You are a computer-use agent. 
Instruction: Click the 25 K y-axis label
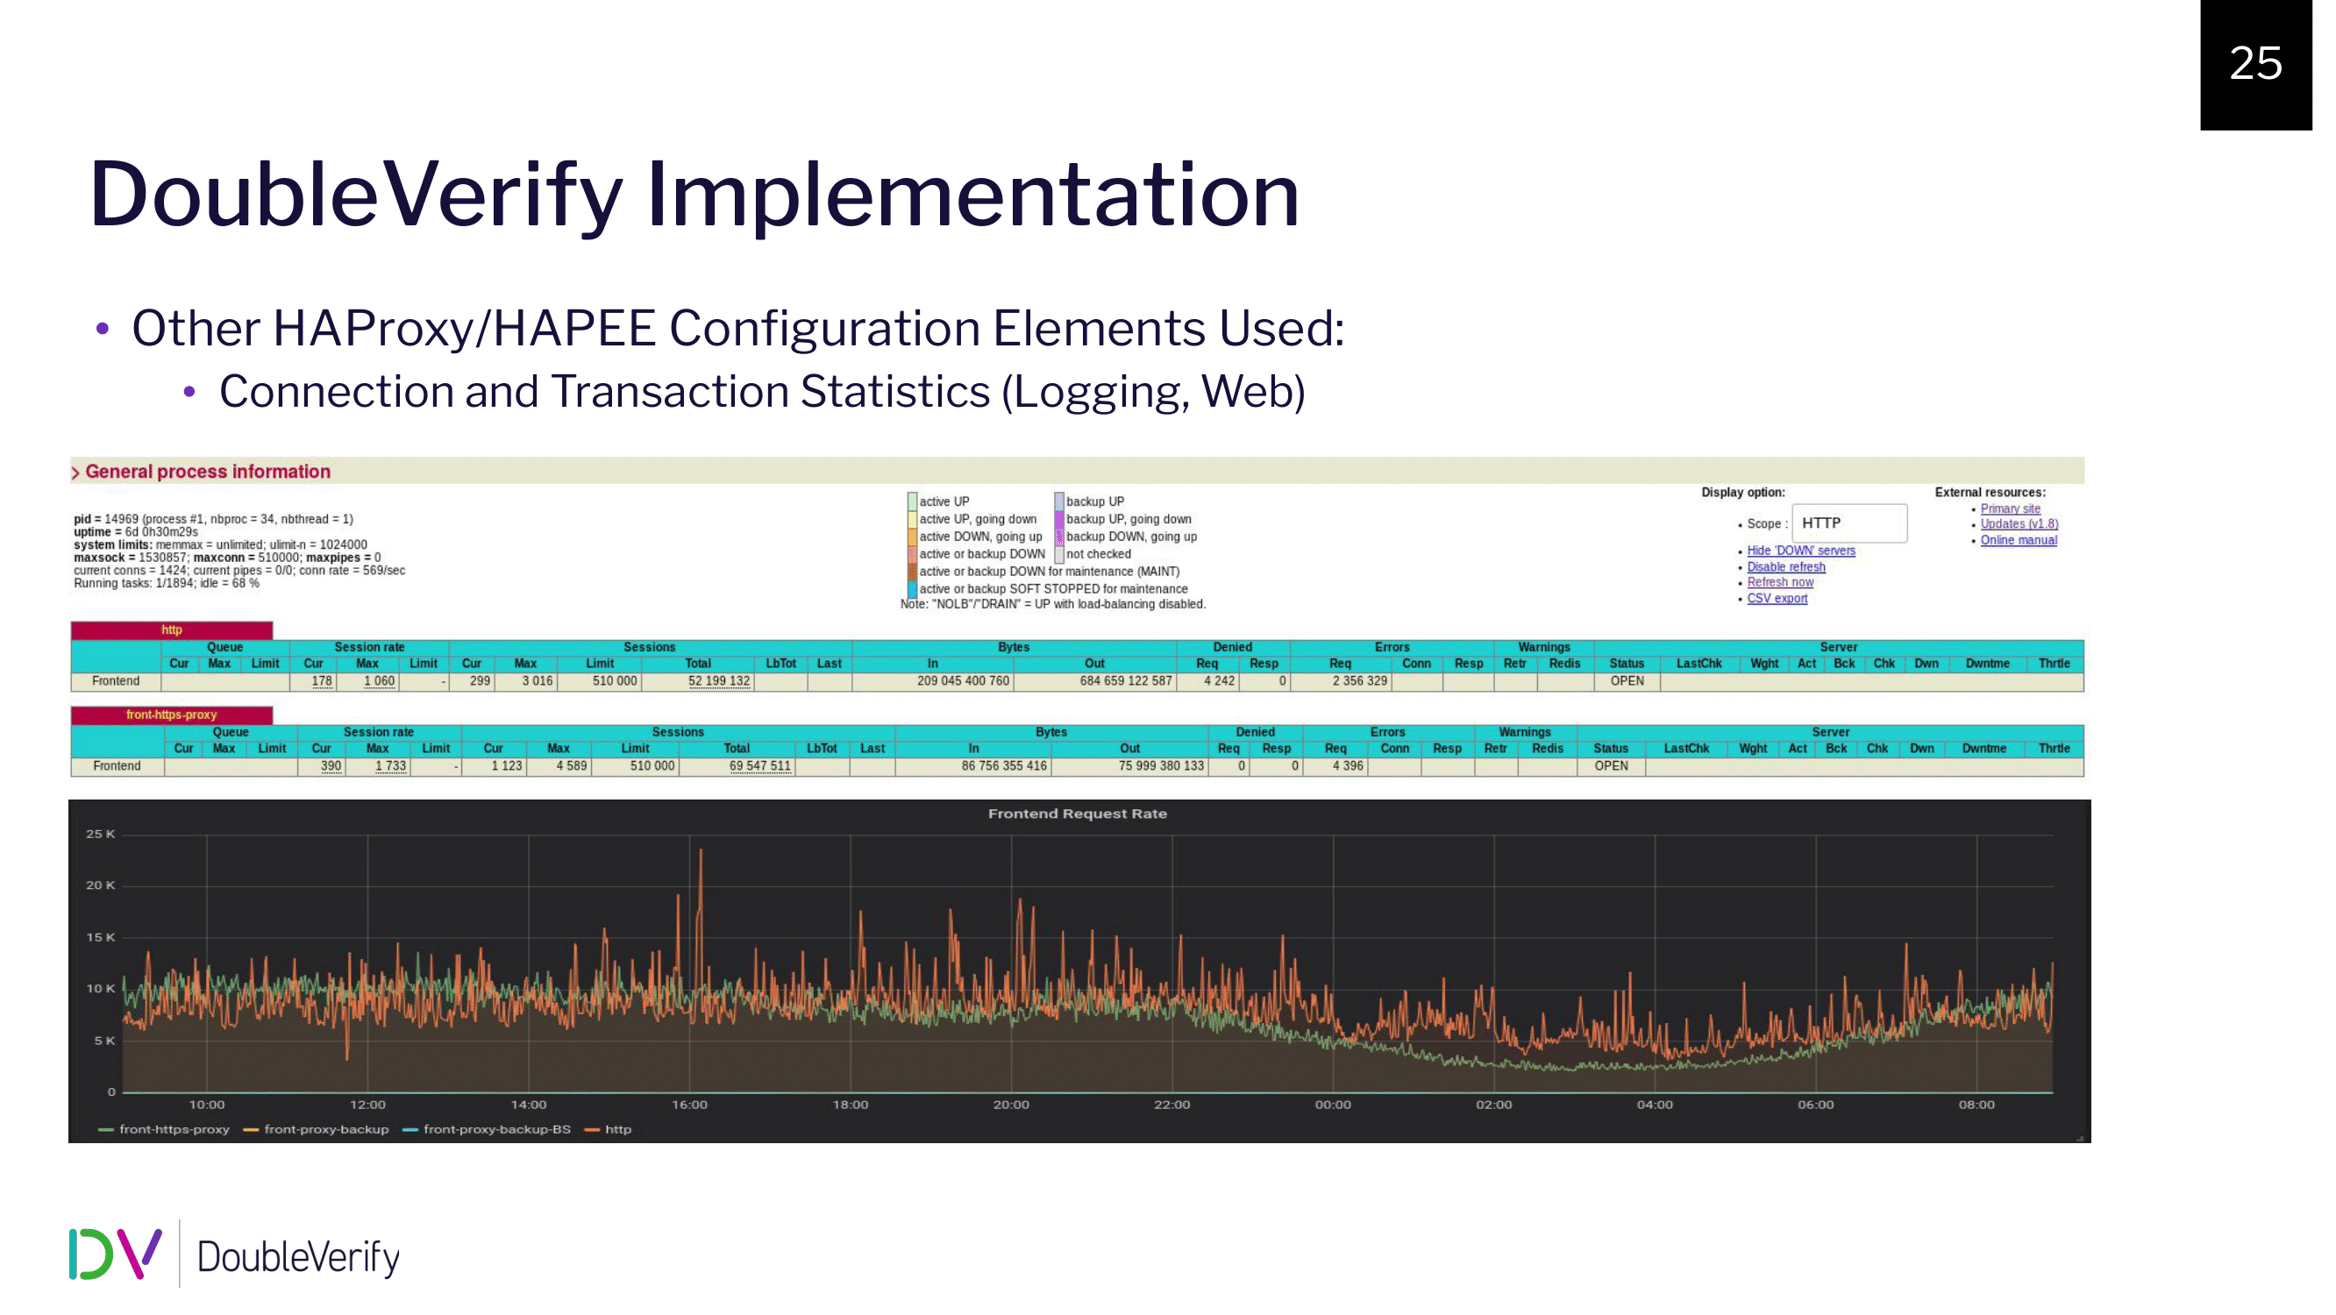click(x=100, y=835)
